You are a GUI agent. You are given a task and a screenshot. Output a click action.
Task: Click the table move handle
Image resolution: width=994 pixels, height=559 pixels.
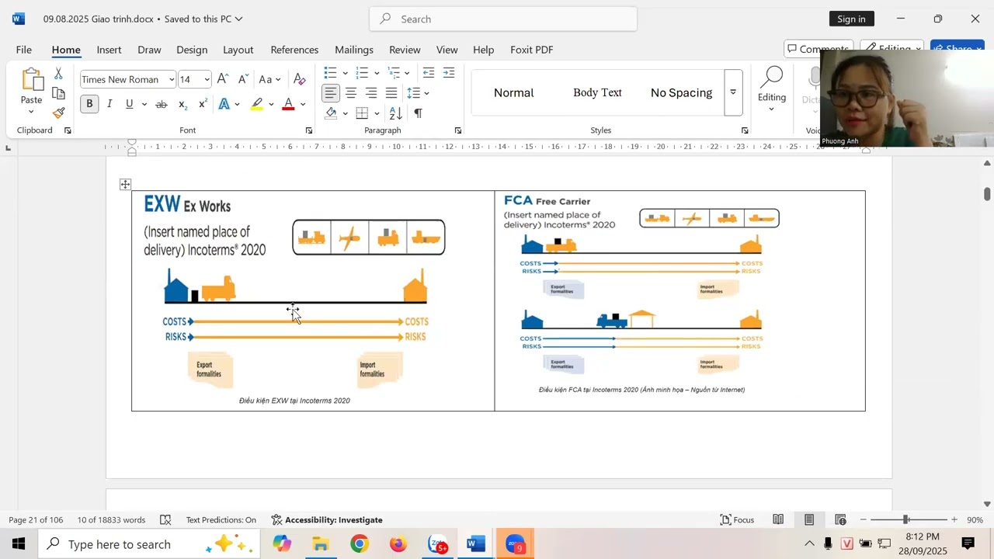coord(125,184)
